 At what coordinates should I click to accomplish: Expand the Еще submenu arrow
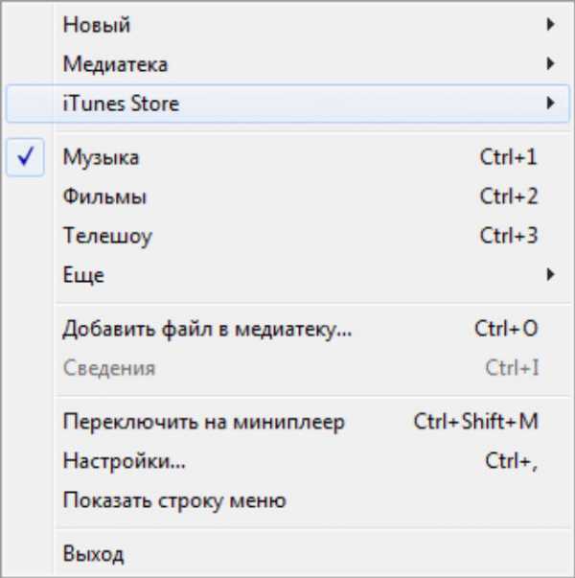551,275
